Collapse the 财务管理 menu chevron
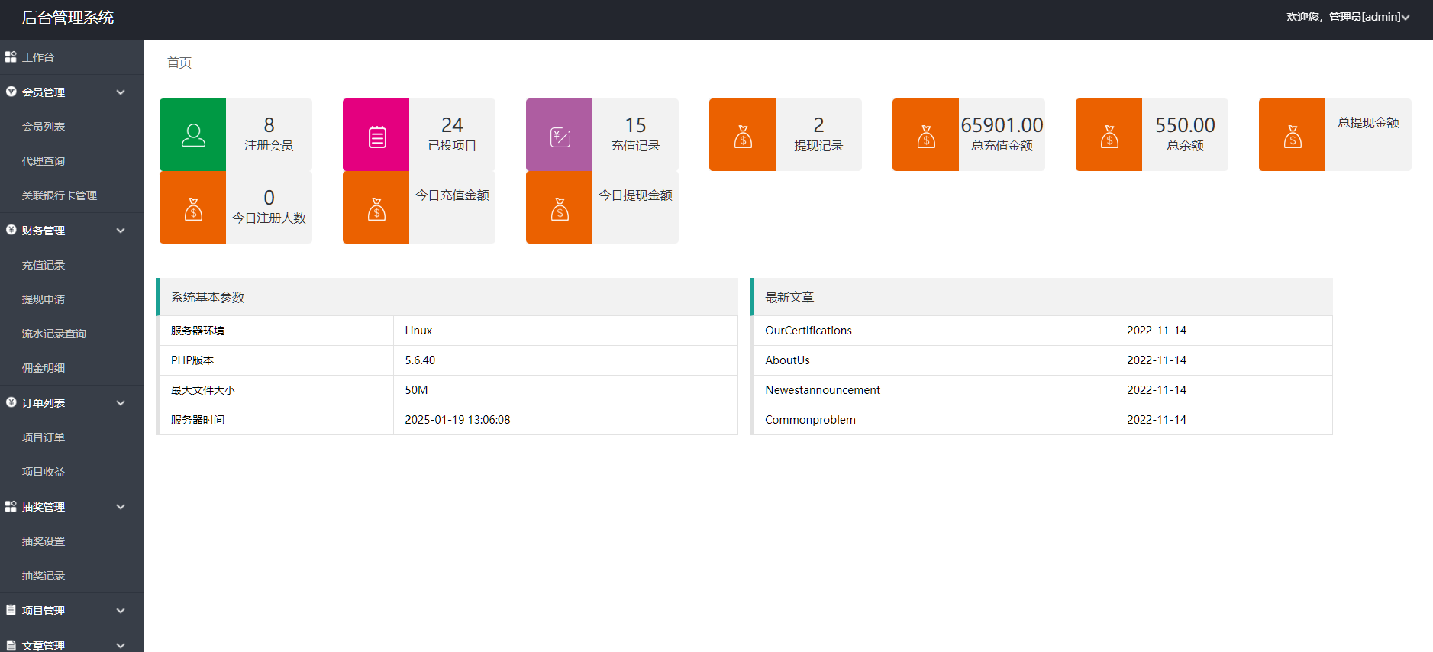 click(121, 231)
